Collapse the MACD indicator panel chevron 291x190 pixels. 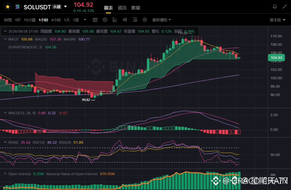coord(5,113)
